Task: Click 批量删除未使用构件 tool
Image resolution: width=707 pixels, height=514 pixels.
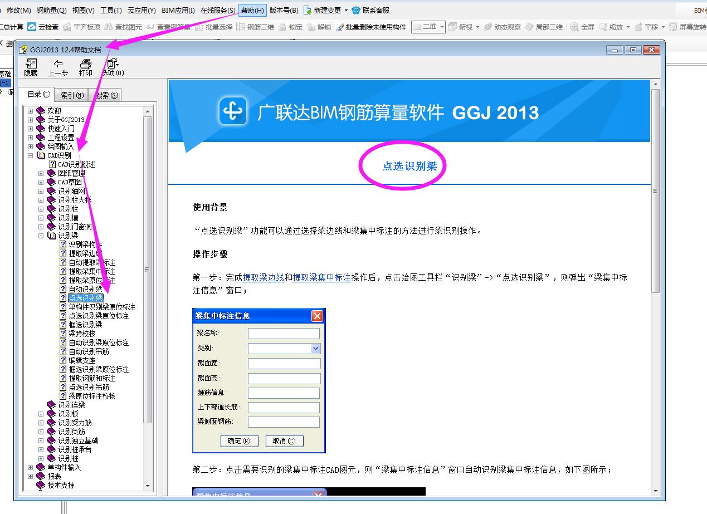Action: point(371,27)
